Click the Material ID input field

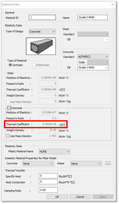(42, 18)
